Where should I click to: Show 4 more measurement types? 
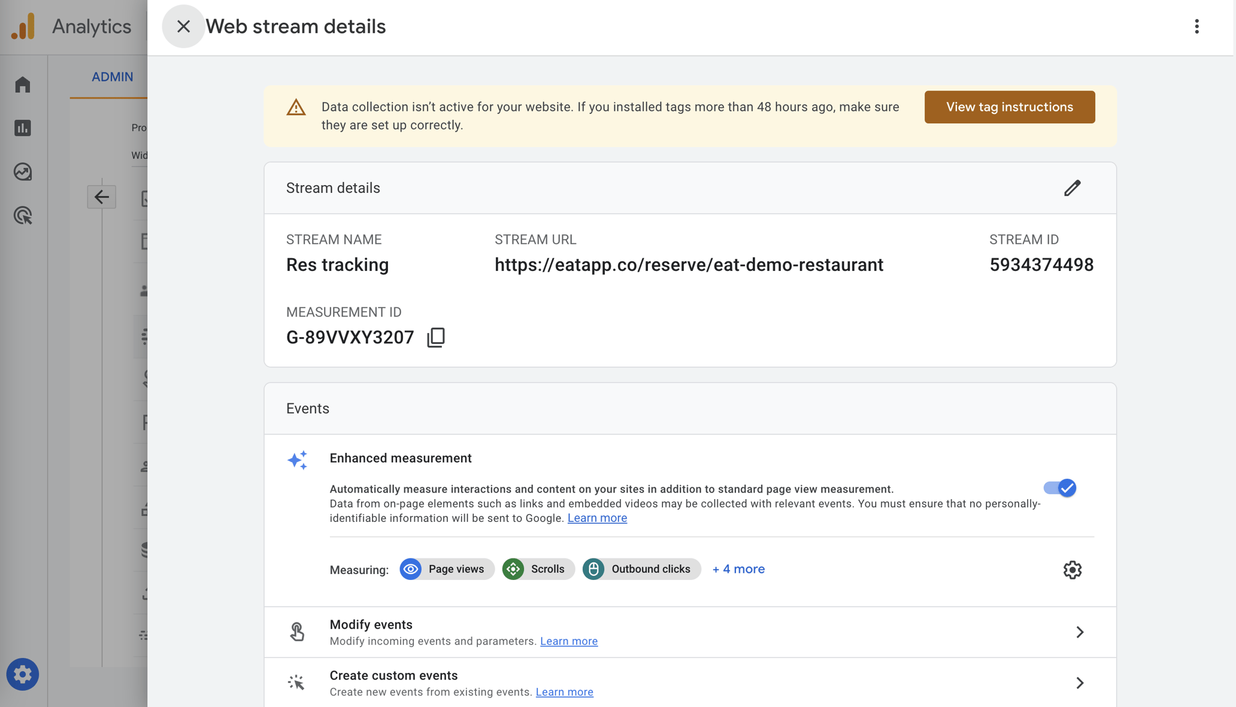(x=738, y=569)
